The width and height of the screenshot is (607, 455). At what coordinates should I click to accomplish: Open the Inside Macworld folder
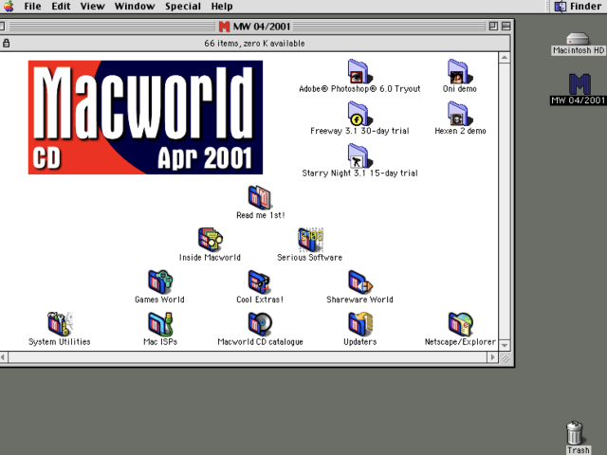(x=210, y=240)
